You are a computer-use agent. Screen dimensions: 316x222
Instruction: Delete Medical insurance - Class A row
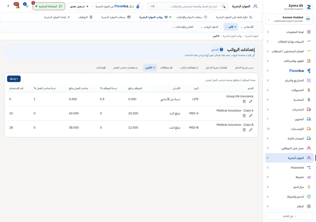(244, 115)
